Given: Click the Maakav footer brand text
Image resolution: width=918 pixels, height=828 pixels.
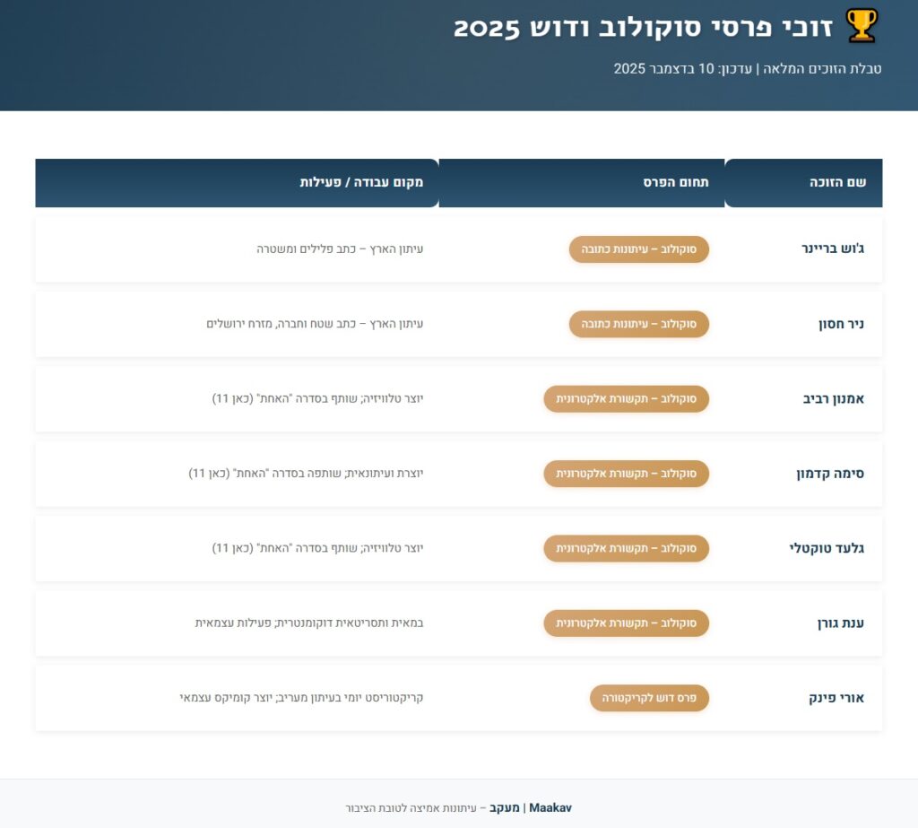Looking at the screenshot, I should coord(550,808).
